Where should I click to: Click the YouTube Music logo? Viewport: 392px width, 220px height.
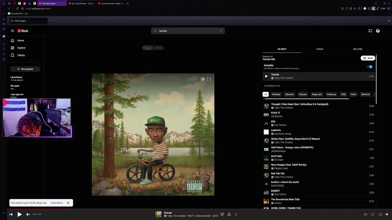pos(23,31)
